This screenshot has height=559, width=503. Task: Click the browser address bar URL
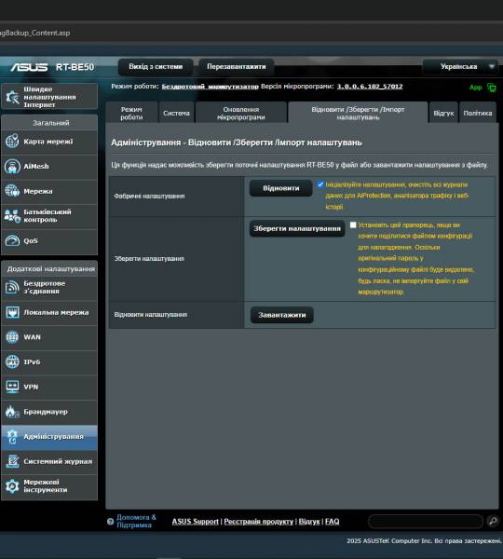click(x=35, y=33)
